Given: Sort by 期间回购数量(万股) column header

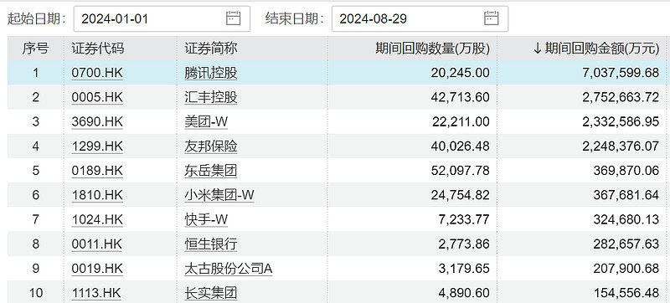Looking at the screenshot, I should tap(432, 49).
